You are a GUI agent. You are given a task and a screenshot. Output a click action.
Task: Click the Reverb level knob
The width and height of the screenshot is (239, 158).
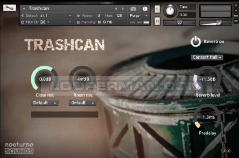click(207, 79)
